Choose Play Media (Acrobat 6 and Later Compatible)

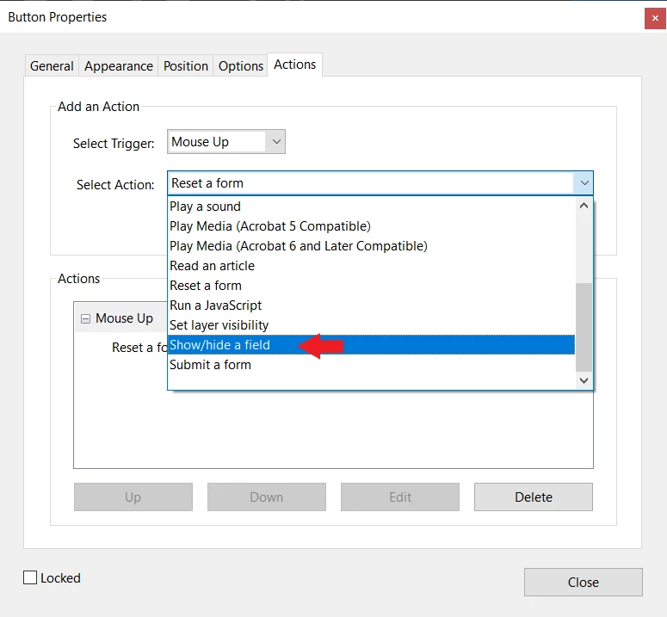pos(371,246)
